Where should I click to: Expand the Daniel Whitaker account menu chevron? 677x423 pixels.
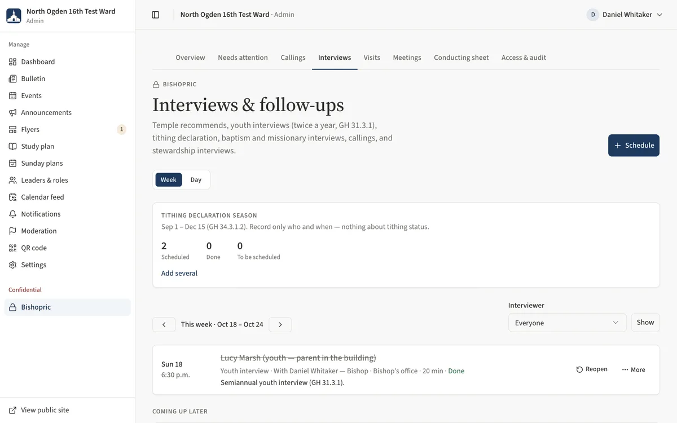tap(660, 15)
